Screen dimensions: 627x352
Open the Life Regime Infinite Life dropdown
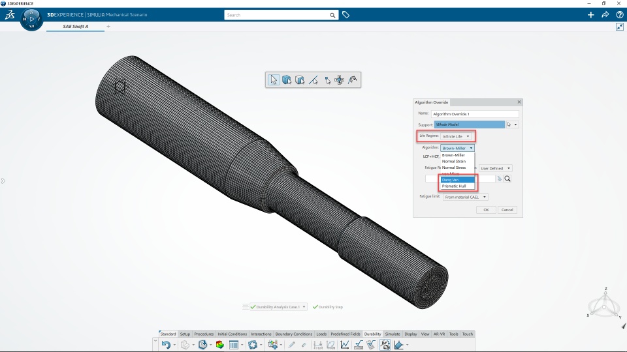(457, 136)
